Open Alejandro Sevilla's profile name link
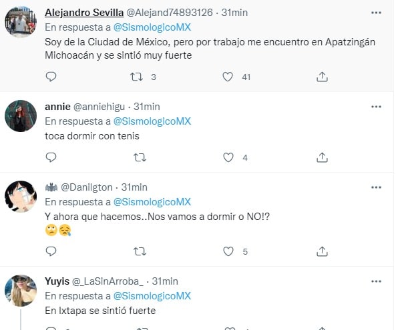This screenshot has height=330, width=400. (84, 13)
